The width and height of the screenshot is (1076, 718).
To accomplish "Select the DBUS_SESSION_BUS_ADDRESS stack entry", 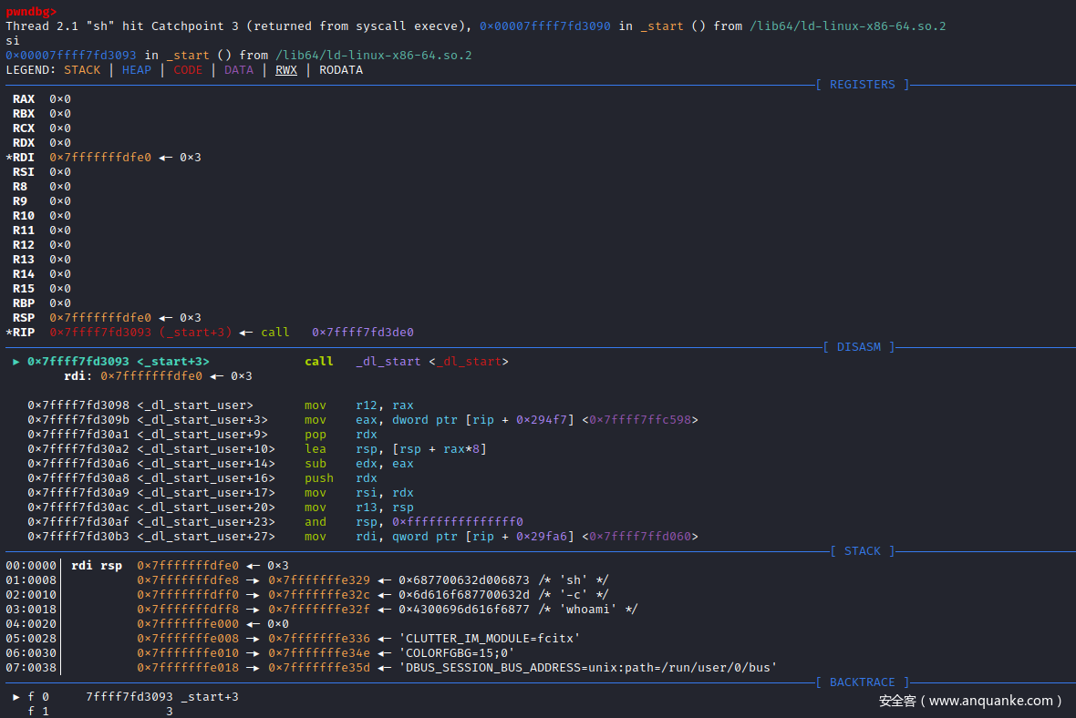I will tap(588, 668).
